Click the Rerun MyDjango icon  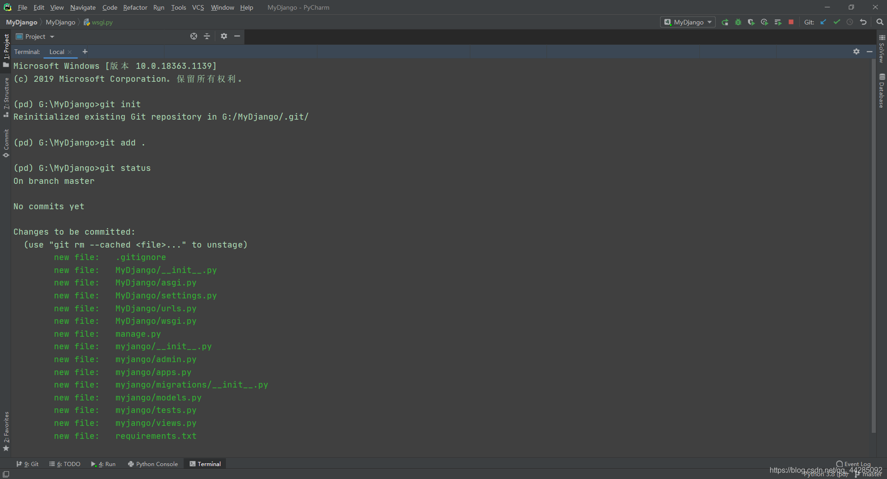coord(725,22)
